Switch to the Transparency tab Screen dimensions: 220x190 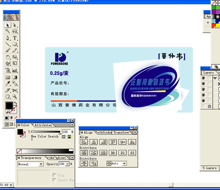click(30, 158)
